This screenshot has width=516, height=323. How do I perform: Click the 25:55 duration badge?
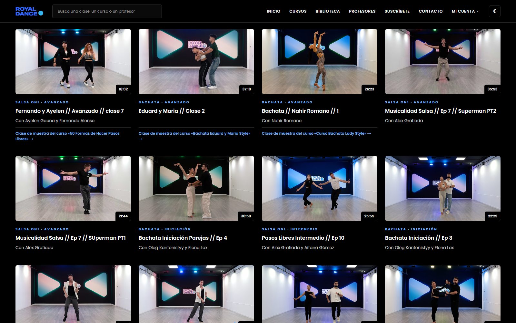click(369, 216)
